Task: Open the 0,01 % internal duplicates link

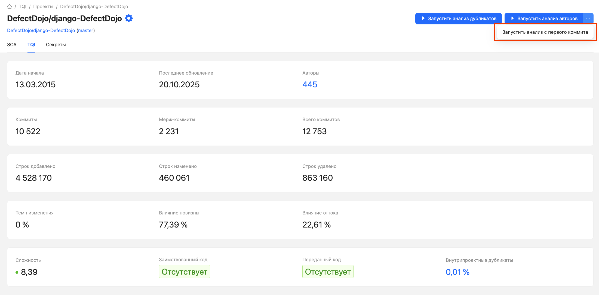Action: [457, 272]
